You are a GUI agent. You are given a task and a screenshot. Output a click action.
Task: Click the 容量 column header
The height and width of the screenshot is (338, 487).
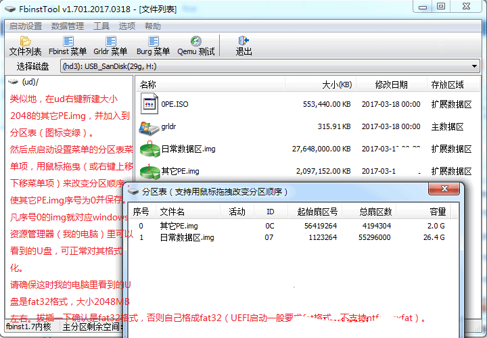click(423, 212)
